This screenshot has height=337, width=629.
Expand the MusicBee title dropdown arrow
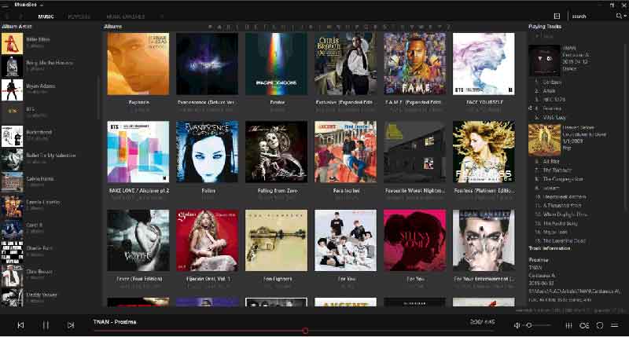click(x=42, y=5)
